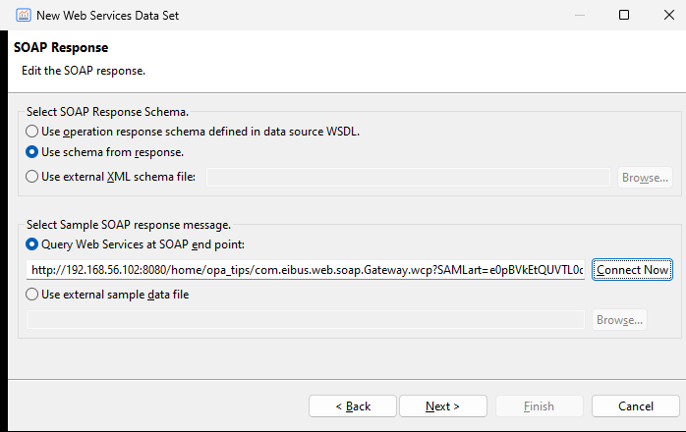
Task: Click the Finish button
Action: (539, 406)
